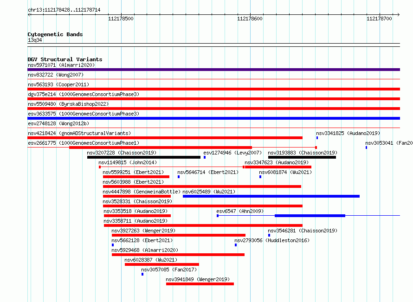This screenshot has height=302, width=413.
Task: Open the nsv1149815 (John2014) label
Action: click(128, 162)
